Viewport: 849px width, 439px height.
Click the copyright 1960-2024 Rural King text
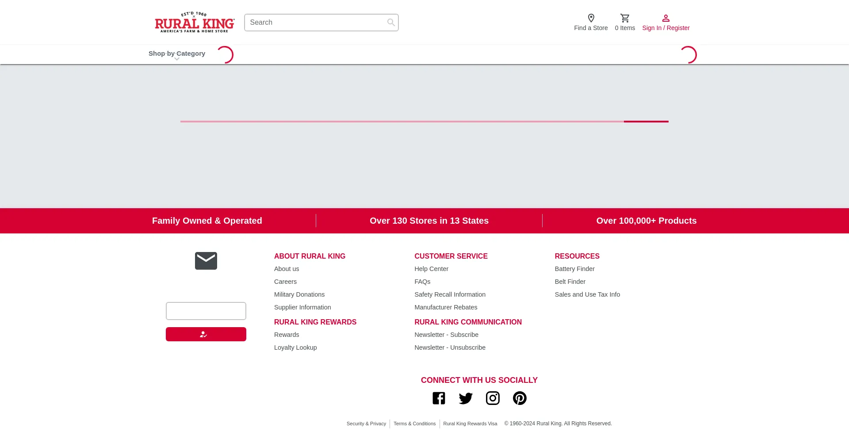pyautogui.click(x=558, y=424)
